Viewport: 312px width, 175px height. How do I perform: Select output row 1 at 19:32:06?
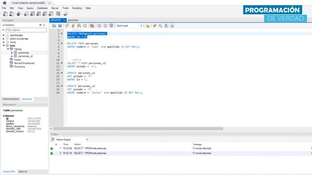[x=180, y=148]
